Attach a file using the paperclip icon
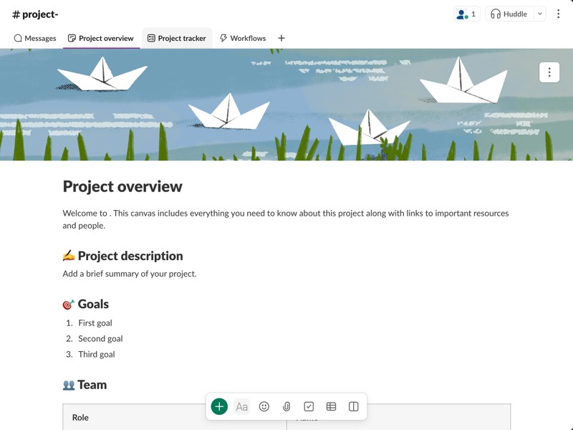Screen dimensions: 573x430 tap(286, 406)
